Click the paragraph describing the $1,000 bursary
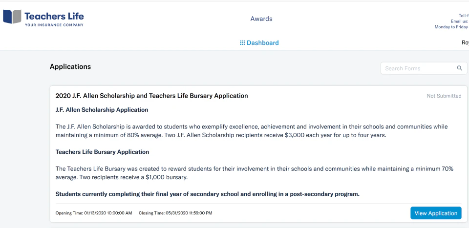 click(x=254, y=173)
